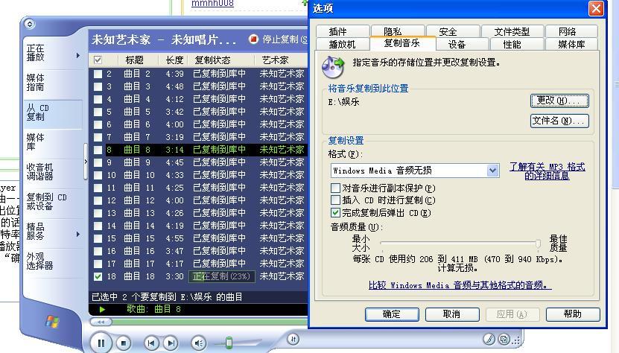Click the mmhh008 link in background page
This screenshot has width=619, height=353.
pyautogui.click(x=212, y=4)
